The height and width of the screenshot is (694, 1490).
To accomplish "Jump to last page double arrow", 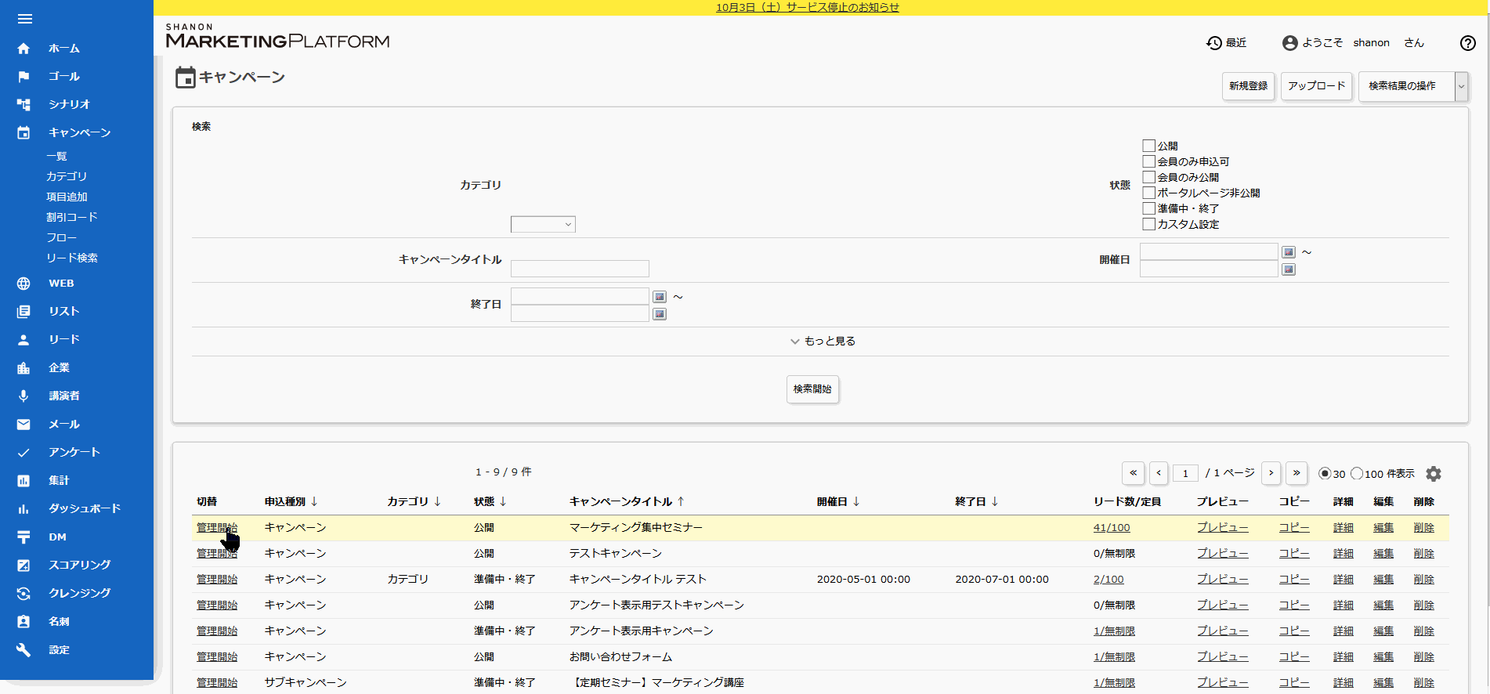I will 1297,473.
